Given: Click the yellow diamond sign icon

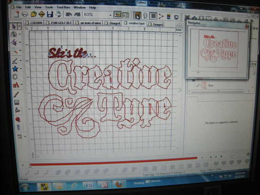Looking at the screenshot, I should pyautogui.click(x=42, y=14).
